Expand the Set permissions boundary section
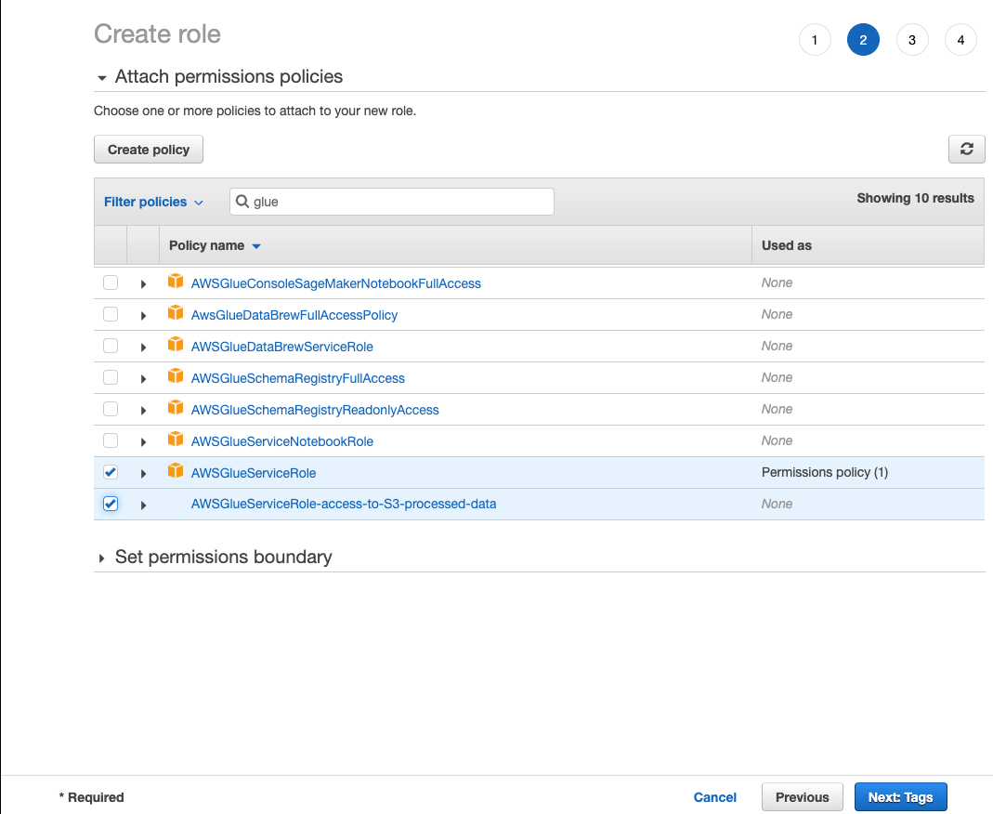993x814 pixels. click(102, 558)
